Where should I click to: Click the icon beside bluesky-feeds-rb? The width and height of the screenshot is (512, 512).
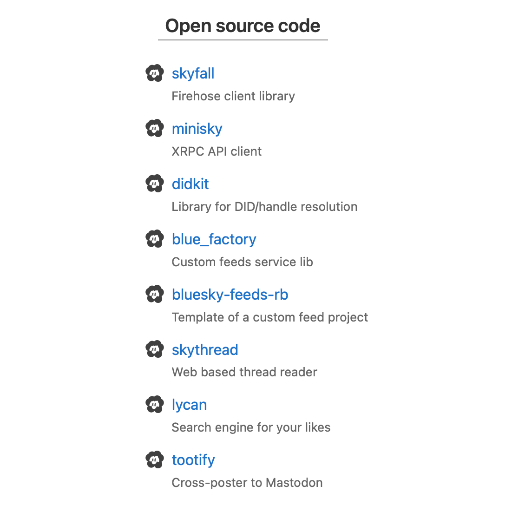coord(155,294)
